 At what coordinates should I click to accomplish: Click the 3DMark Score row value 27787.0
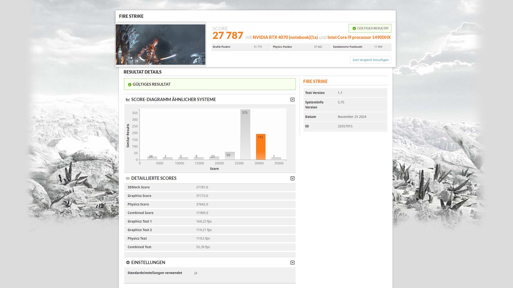[x=202, y=187]
